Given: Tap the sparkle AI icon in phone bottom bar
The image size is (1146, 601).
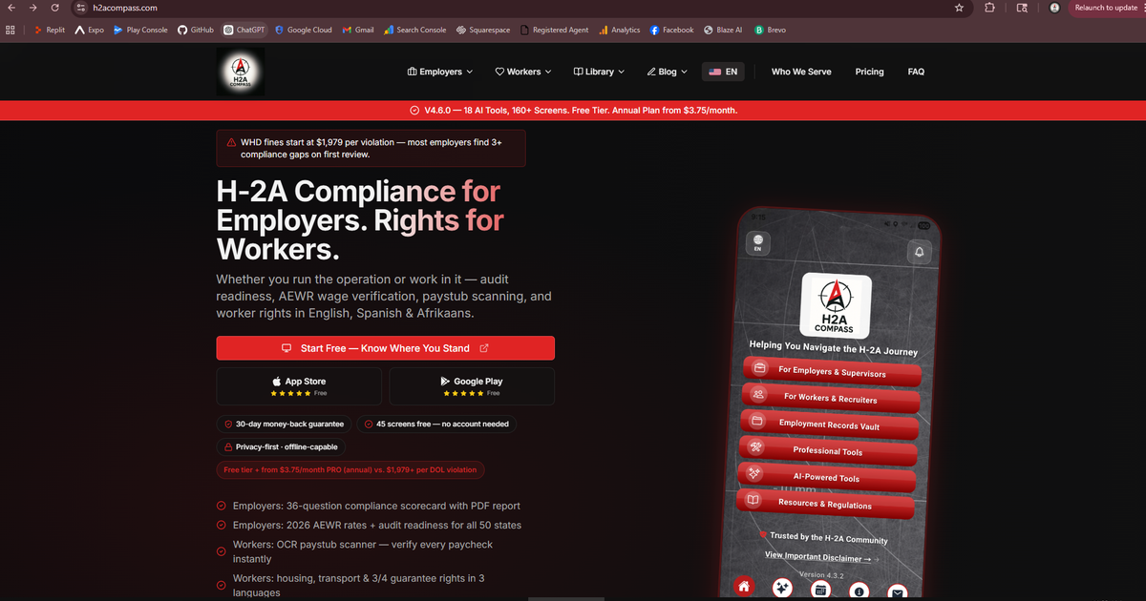Looking at the screenshot, I should click(782, 589).
